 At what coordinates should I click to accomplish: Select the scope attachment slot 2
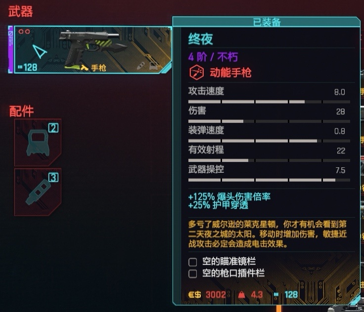coord(38,143)
